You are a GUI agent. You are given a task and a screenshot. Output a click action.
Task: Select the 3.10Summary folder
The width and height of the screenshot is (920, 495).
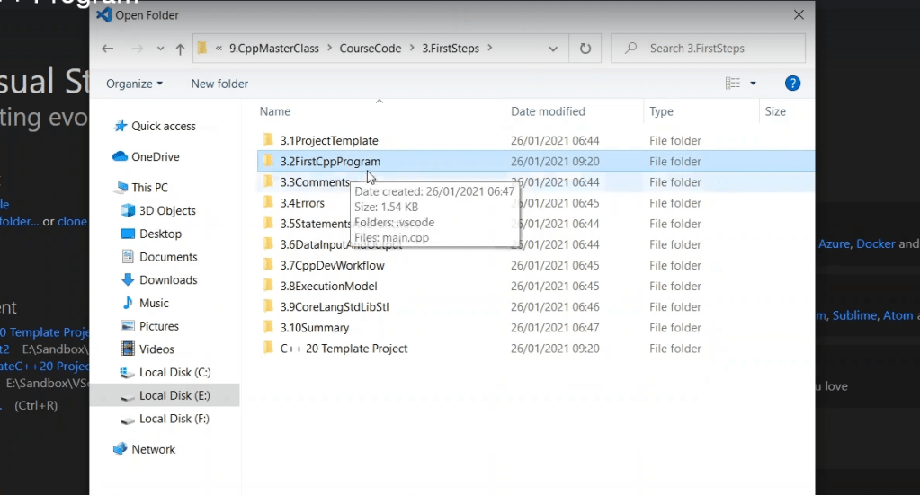pos(315,328)
